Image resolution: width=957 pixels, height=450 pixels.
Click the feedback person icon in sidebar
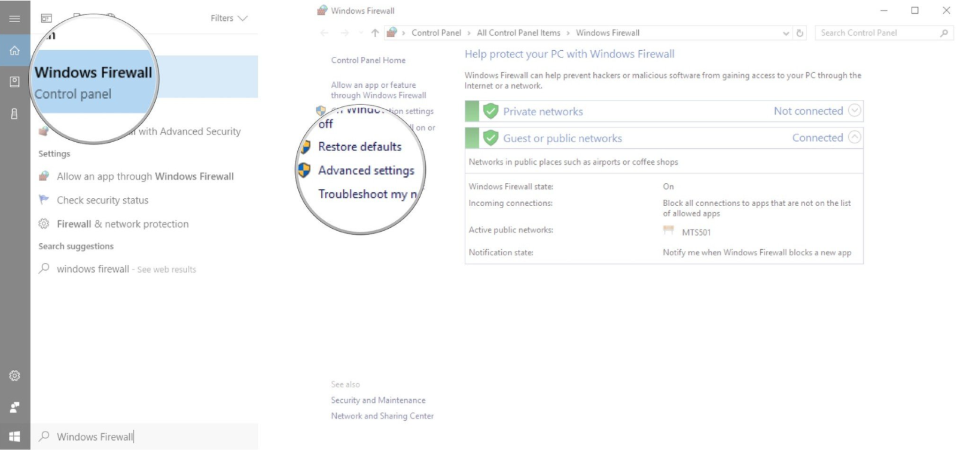tap(14, 407)
